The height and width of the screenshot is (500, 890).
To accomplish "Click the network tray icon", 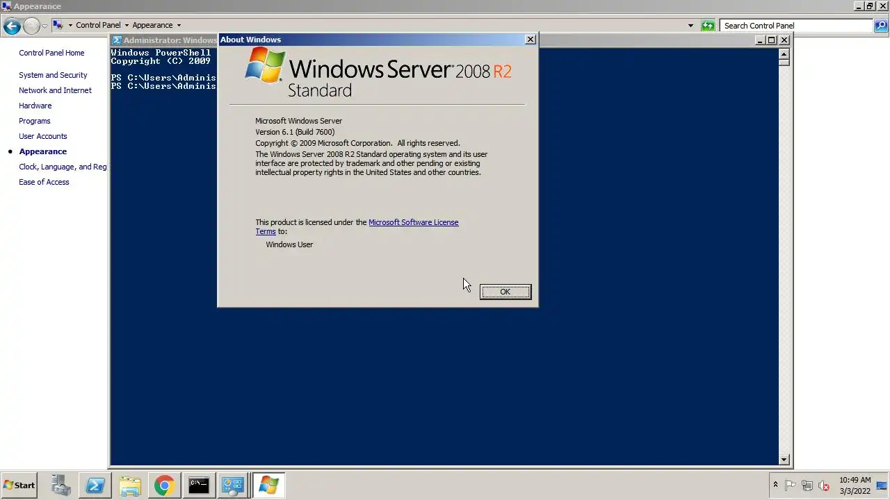I will [x=807, y=485].
